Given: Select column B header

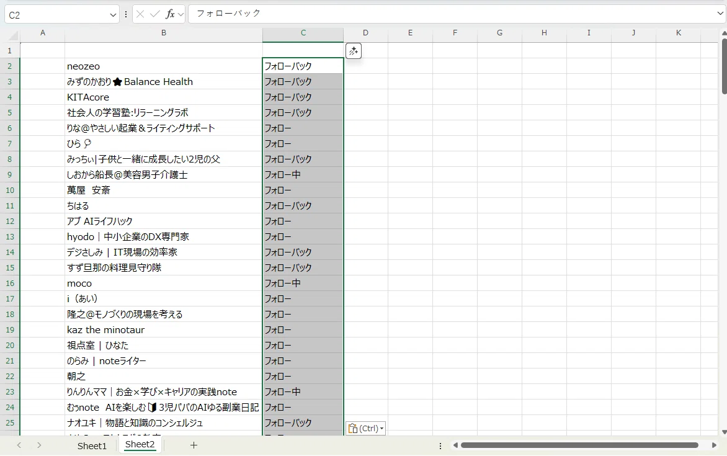Looking at the screenshot, I should (x=164, y=33).
